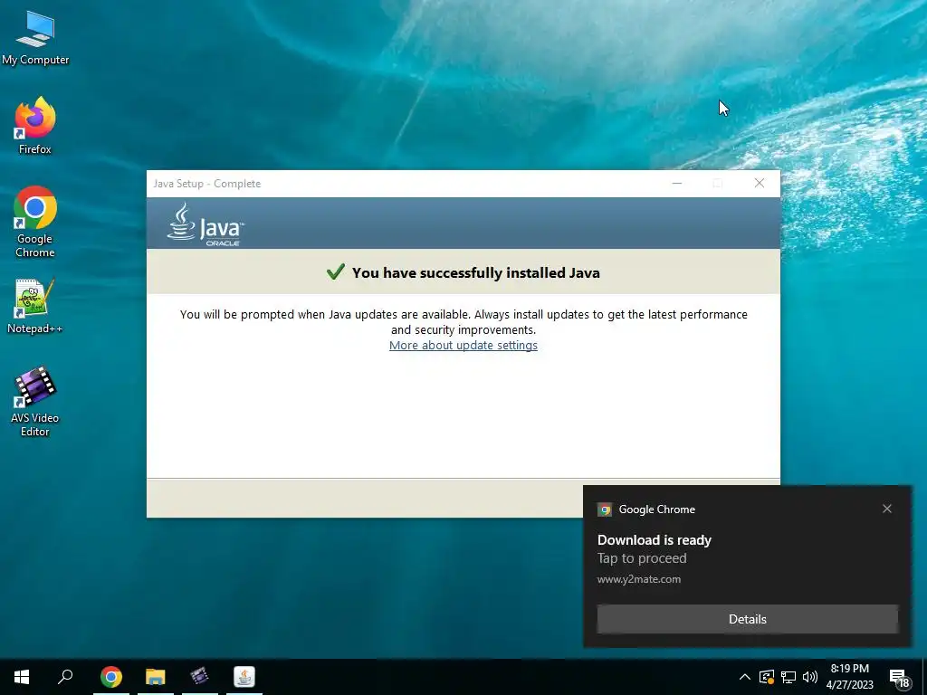Open File Explorer from the taskbar
The height and width of the screenshot is (695, 927).
[x=156, y=677]
